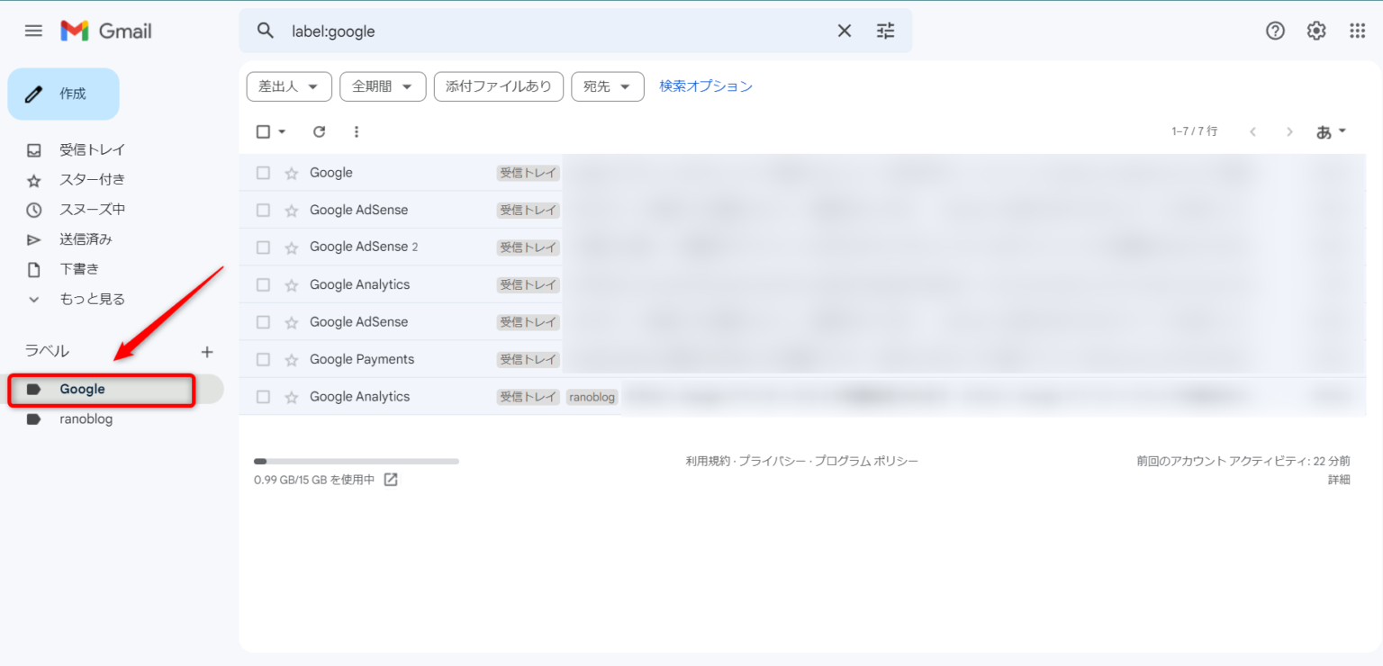Click the Gmail logo
Screen dimensions: 1383x666
[x=105, y=30]
